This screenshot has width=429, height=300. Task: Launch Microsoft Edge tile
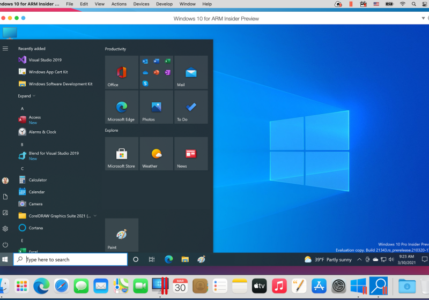[x=122, y=107]
